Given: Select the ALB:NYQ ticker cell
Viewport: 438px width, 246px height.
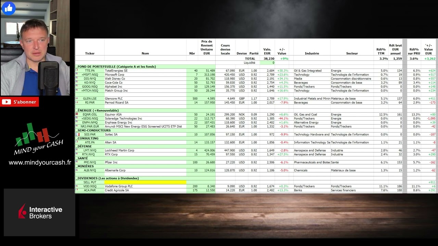Looking at the screenshot, I should (90, 170).
